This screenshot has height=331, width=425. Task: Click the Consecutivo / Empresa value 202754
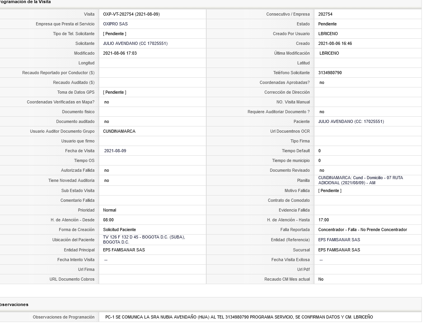[x=325, y=14]
